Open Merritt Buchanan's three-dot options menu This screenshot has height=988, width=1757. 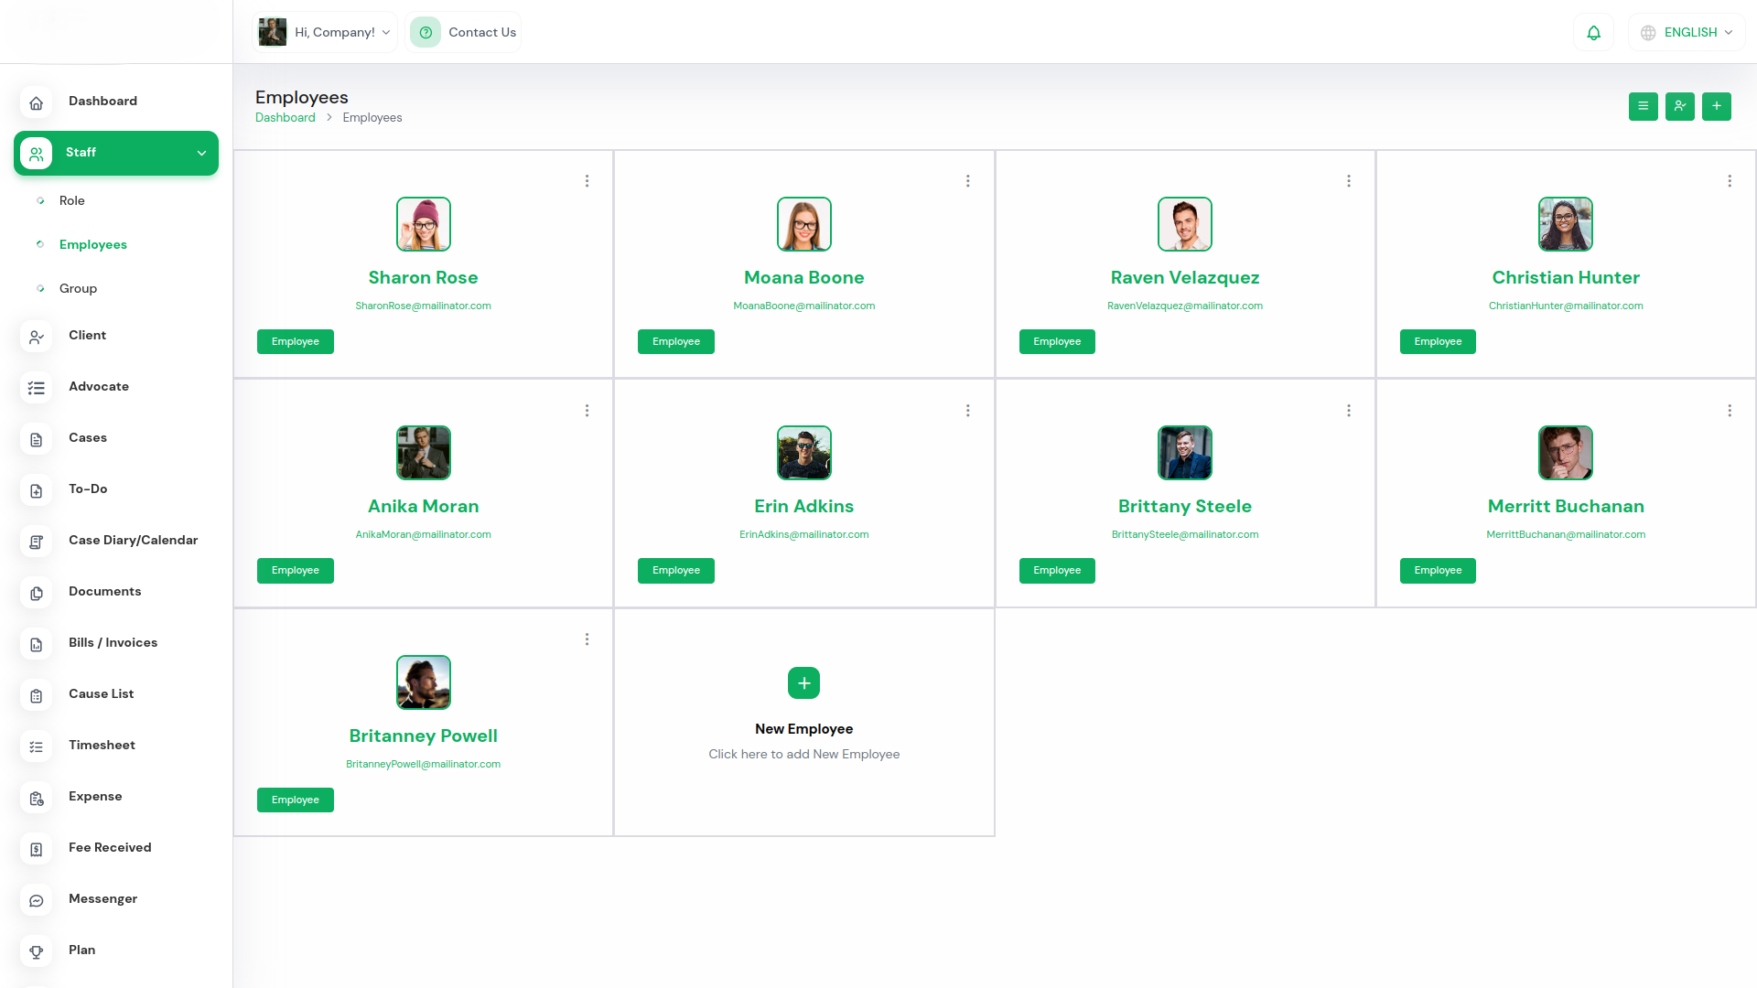point(1729,411)
